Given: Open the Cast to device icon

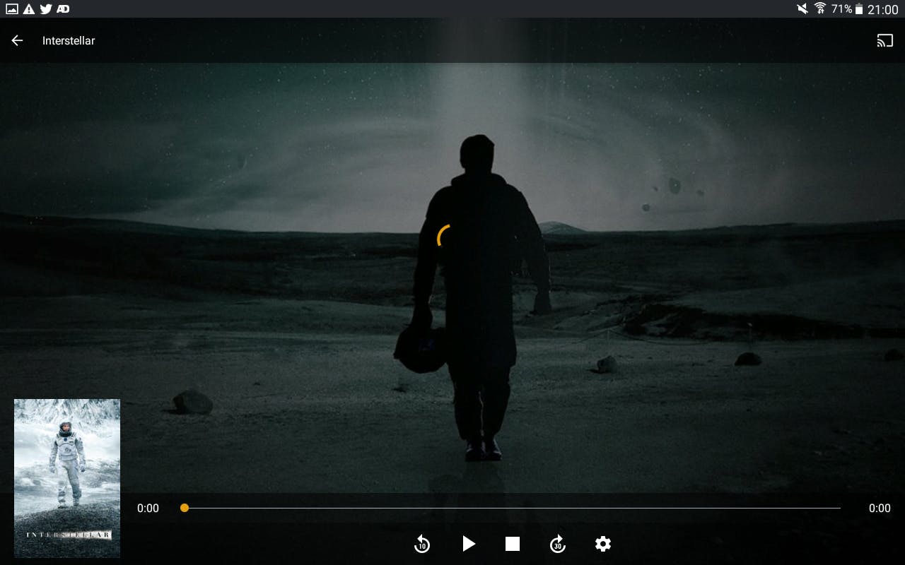Looking at the screenshot, I should [885, 40].
